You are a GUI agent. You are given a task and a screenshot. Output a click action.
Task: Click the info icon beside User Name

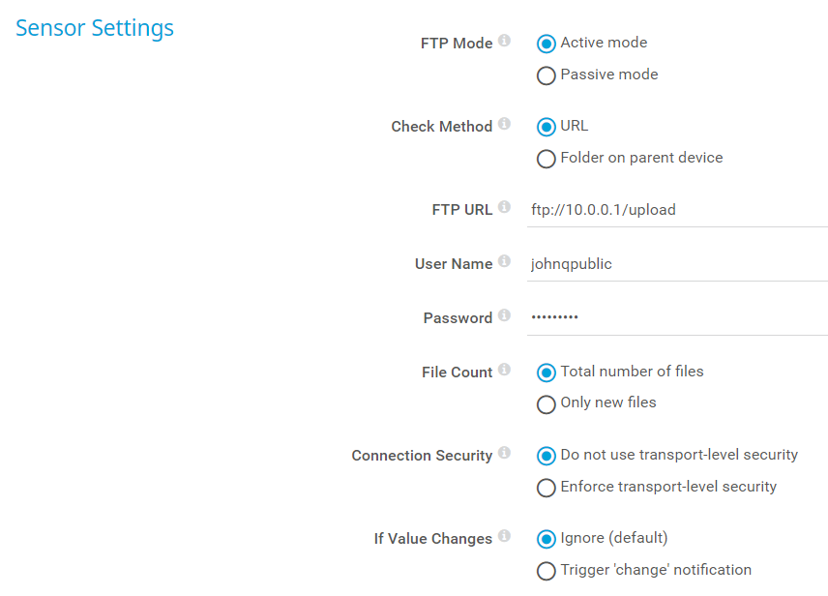(x=504, y=262)
